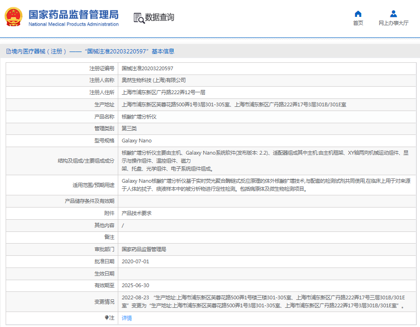Open 网上办事大厅 user icon

point(393,14)
